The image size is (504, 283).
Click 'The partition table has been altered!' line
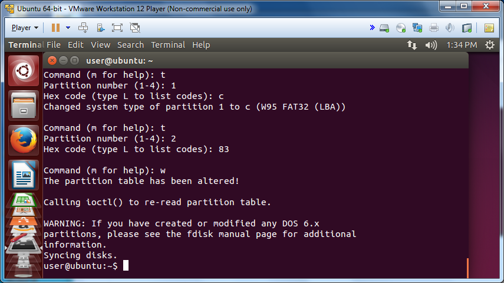[141, 181]
